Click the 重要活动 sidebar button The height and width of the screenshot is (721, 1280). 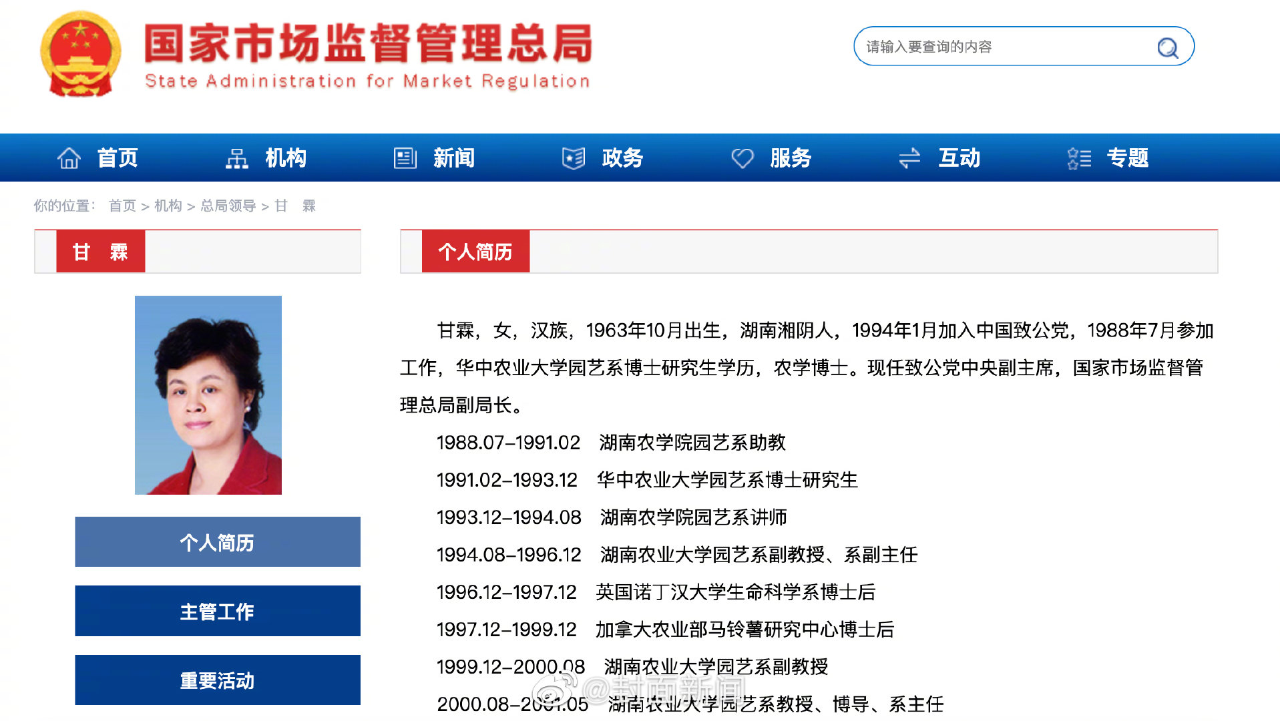[x=218, y=680]
